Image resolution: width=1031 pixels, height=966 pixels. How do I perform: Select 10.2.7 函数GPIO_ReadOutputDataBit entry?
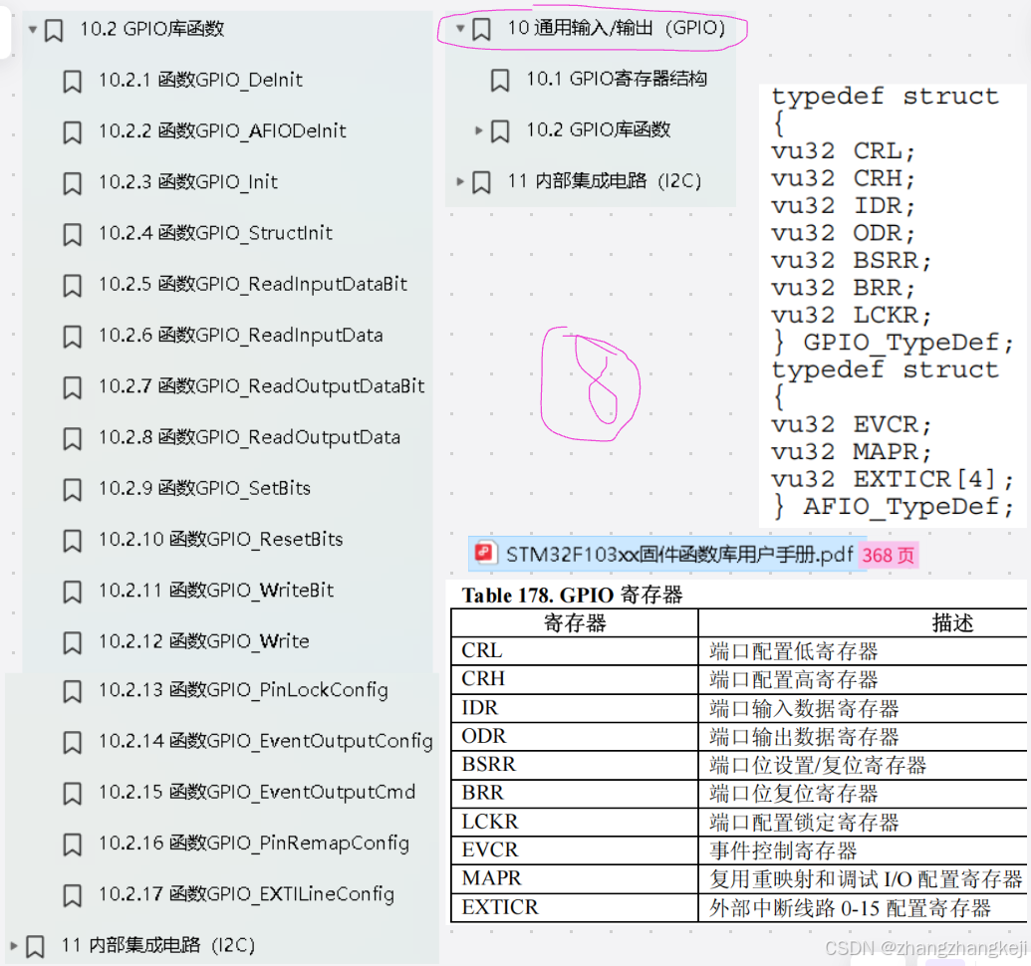coord(261,385)
